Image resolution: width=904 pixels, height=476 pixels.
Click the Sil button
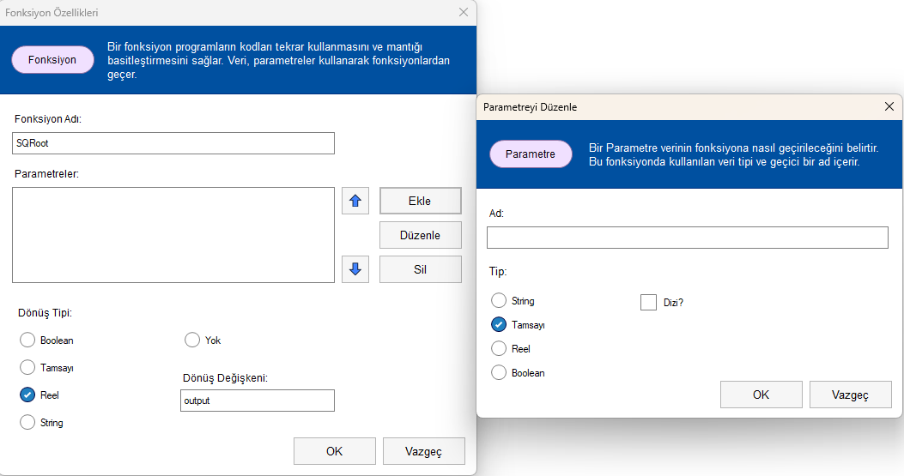pos(421,269)
